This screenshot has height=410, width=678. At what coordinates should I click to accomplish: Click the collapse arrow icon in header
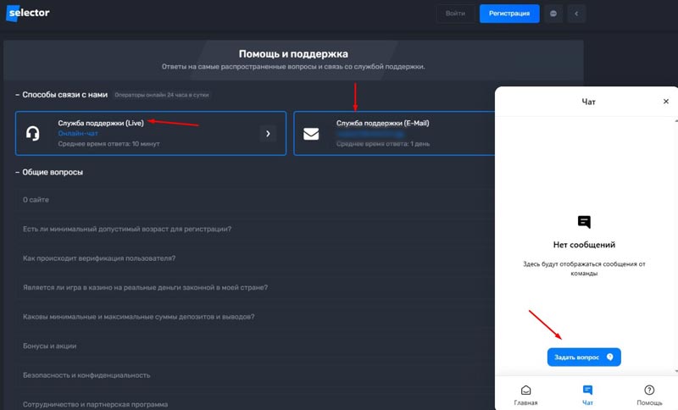577,14
